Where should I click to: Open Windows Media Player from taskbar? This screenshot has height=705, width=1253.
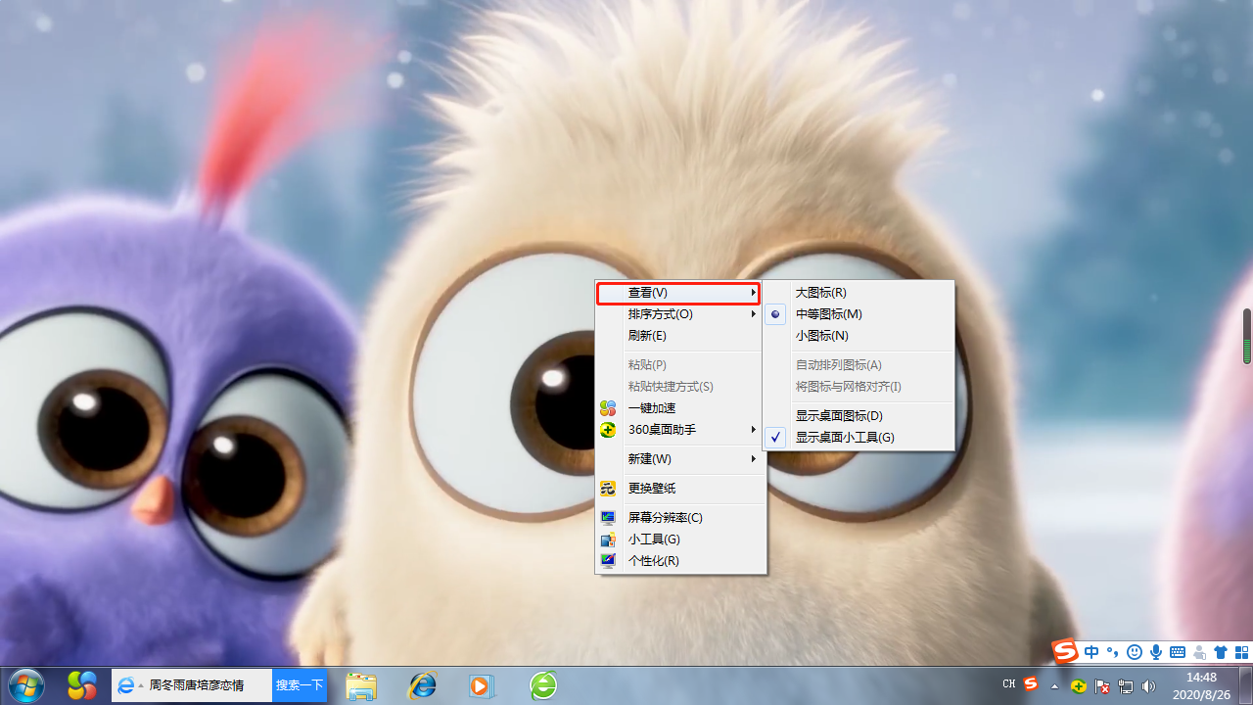pos(482,685)
